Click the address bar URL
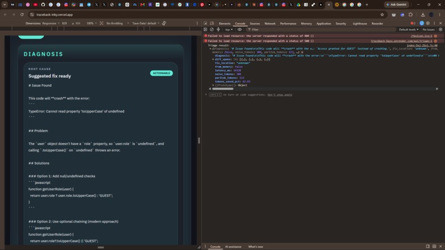The image size is (445, 250). (55, 14)
